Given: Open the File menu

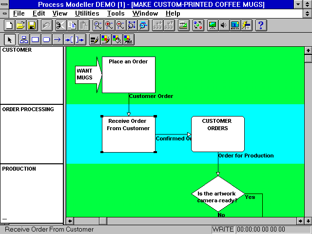Looking at the screenshot, I should (x=19, y=14).
